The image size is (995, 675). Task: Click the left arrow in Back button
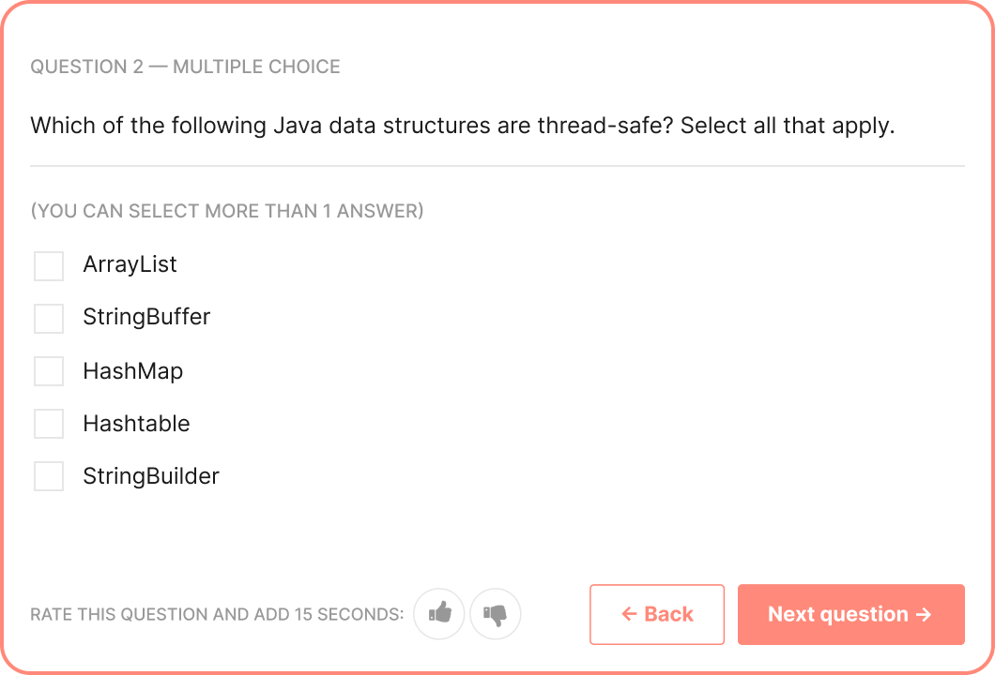click(x=629, y=613)
